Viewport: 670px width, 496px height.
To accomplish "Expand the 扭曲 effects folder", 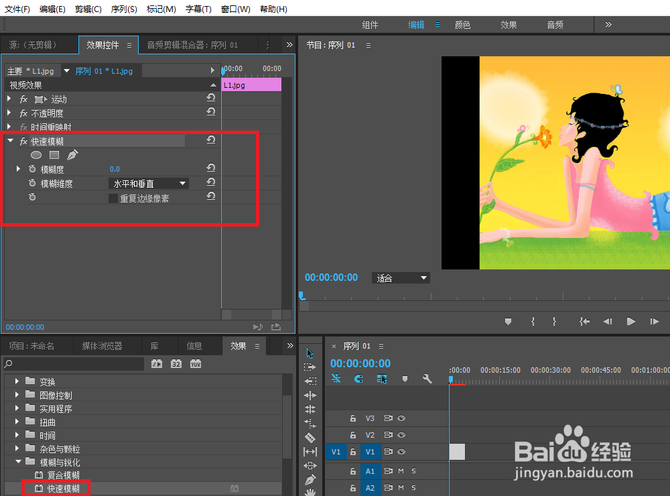I will 17,422.
